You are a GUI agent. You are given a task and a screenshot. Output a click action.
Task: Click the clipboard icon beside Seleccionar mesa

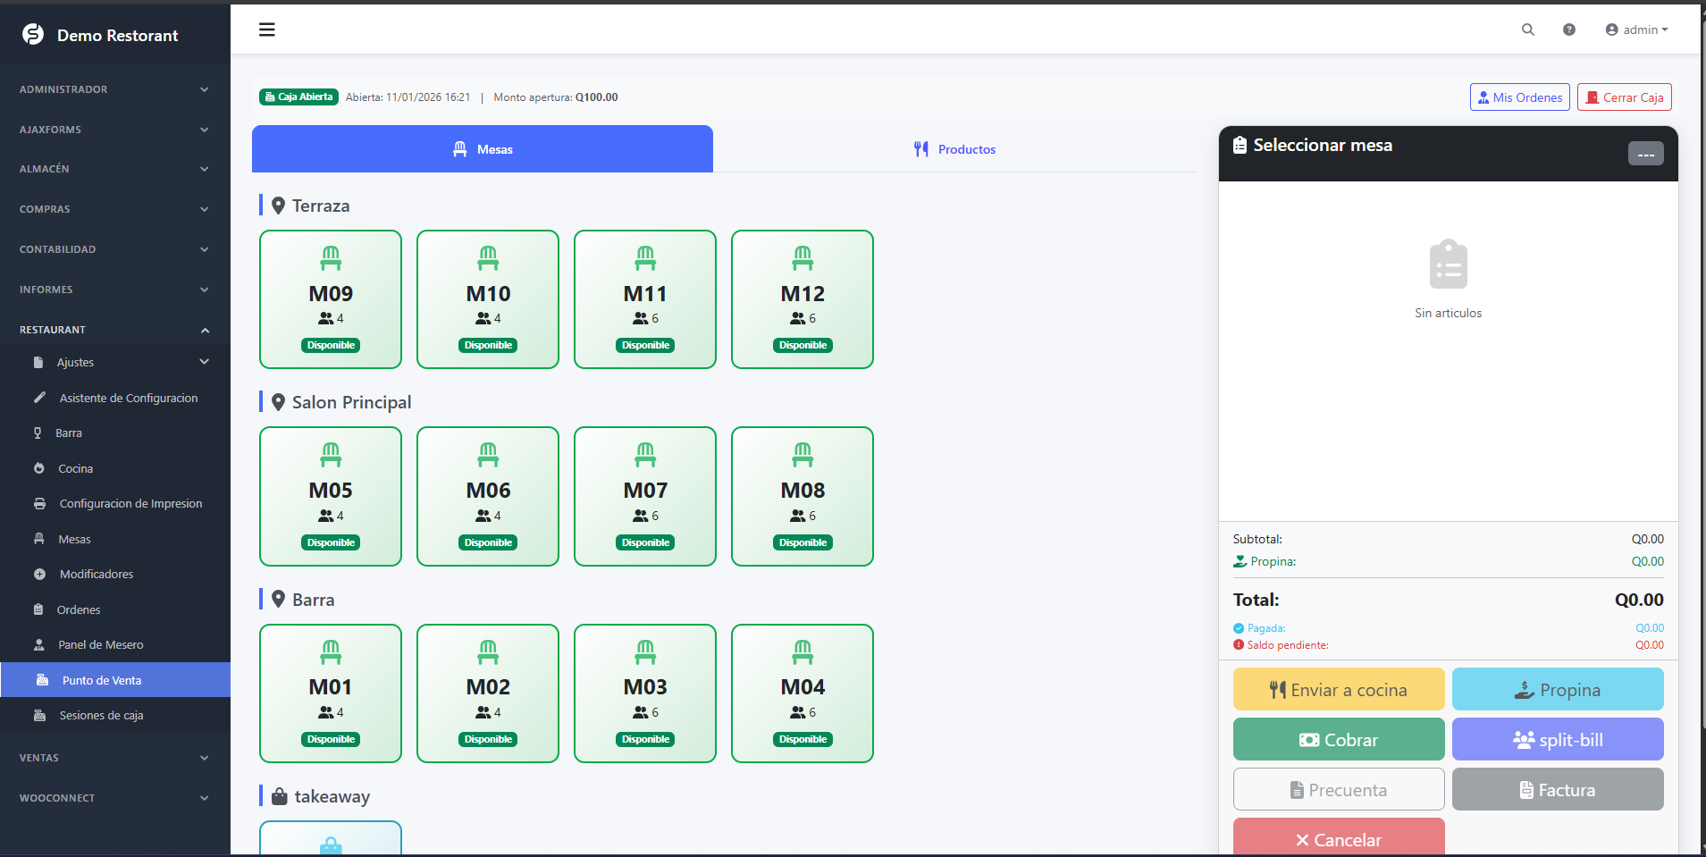[1240, 145]
